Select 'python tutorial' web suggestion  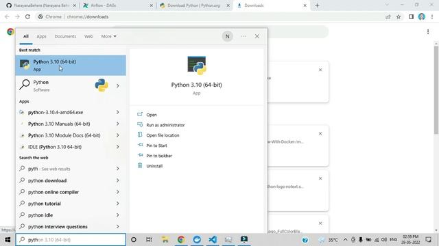pyautogui.click(x=65, y=204)
